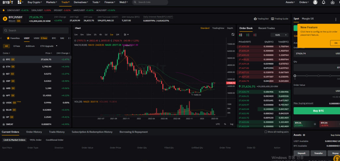The height and width of the screenshot is (161, 340).
Task: Select the TP/SL Order filter
Action: coord(36,140)
